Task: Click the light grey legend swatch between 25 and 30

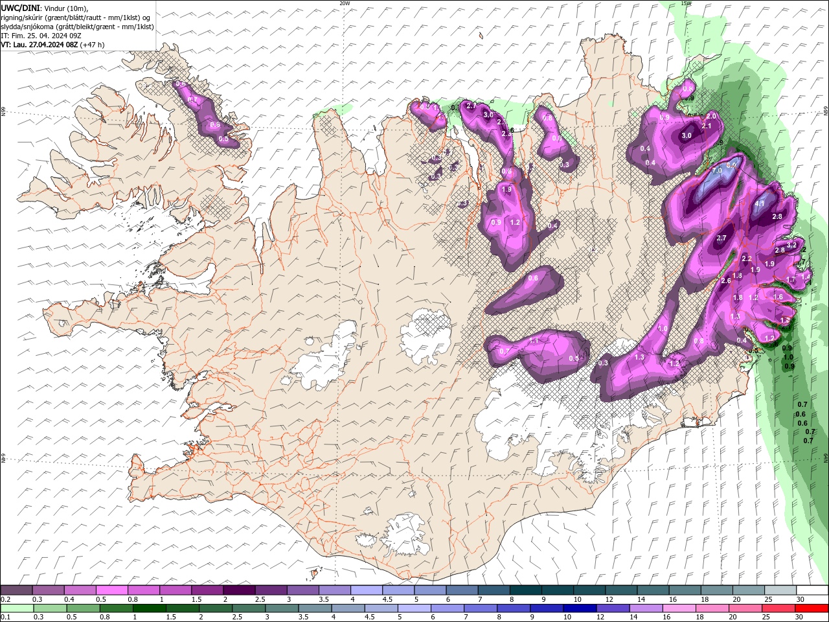Action: coord(780,590)
